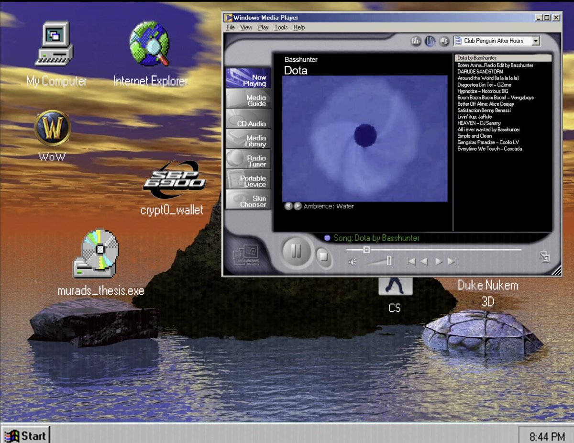Skip to the previous track
The height and width of the screenshot is (443, 574).
pyautogui.click(x=411, y=261)
